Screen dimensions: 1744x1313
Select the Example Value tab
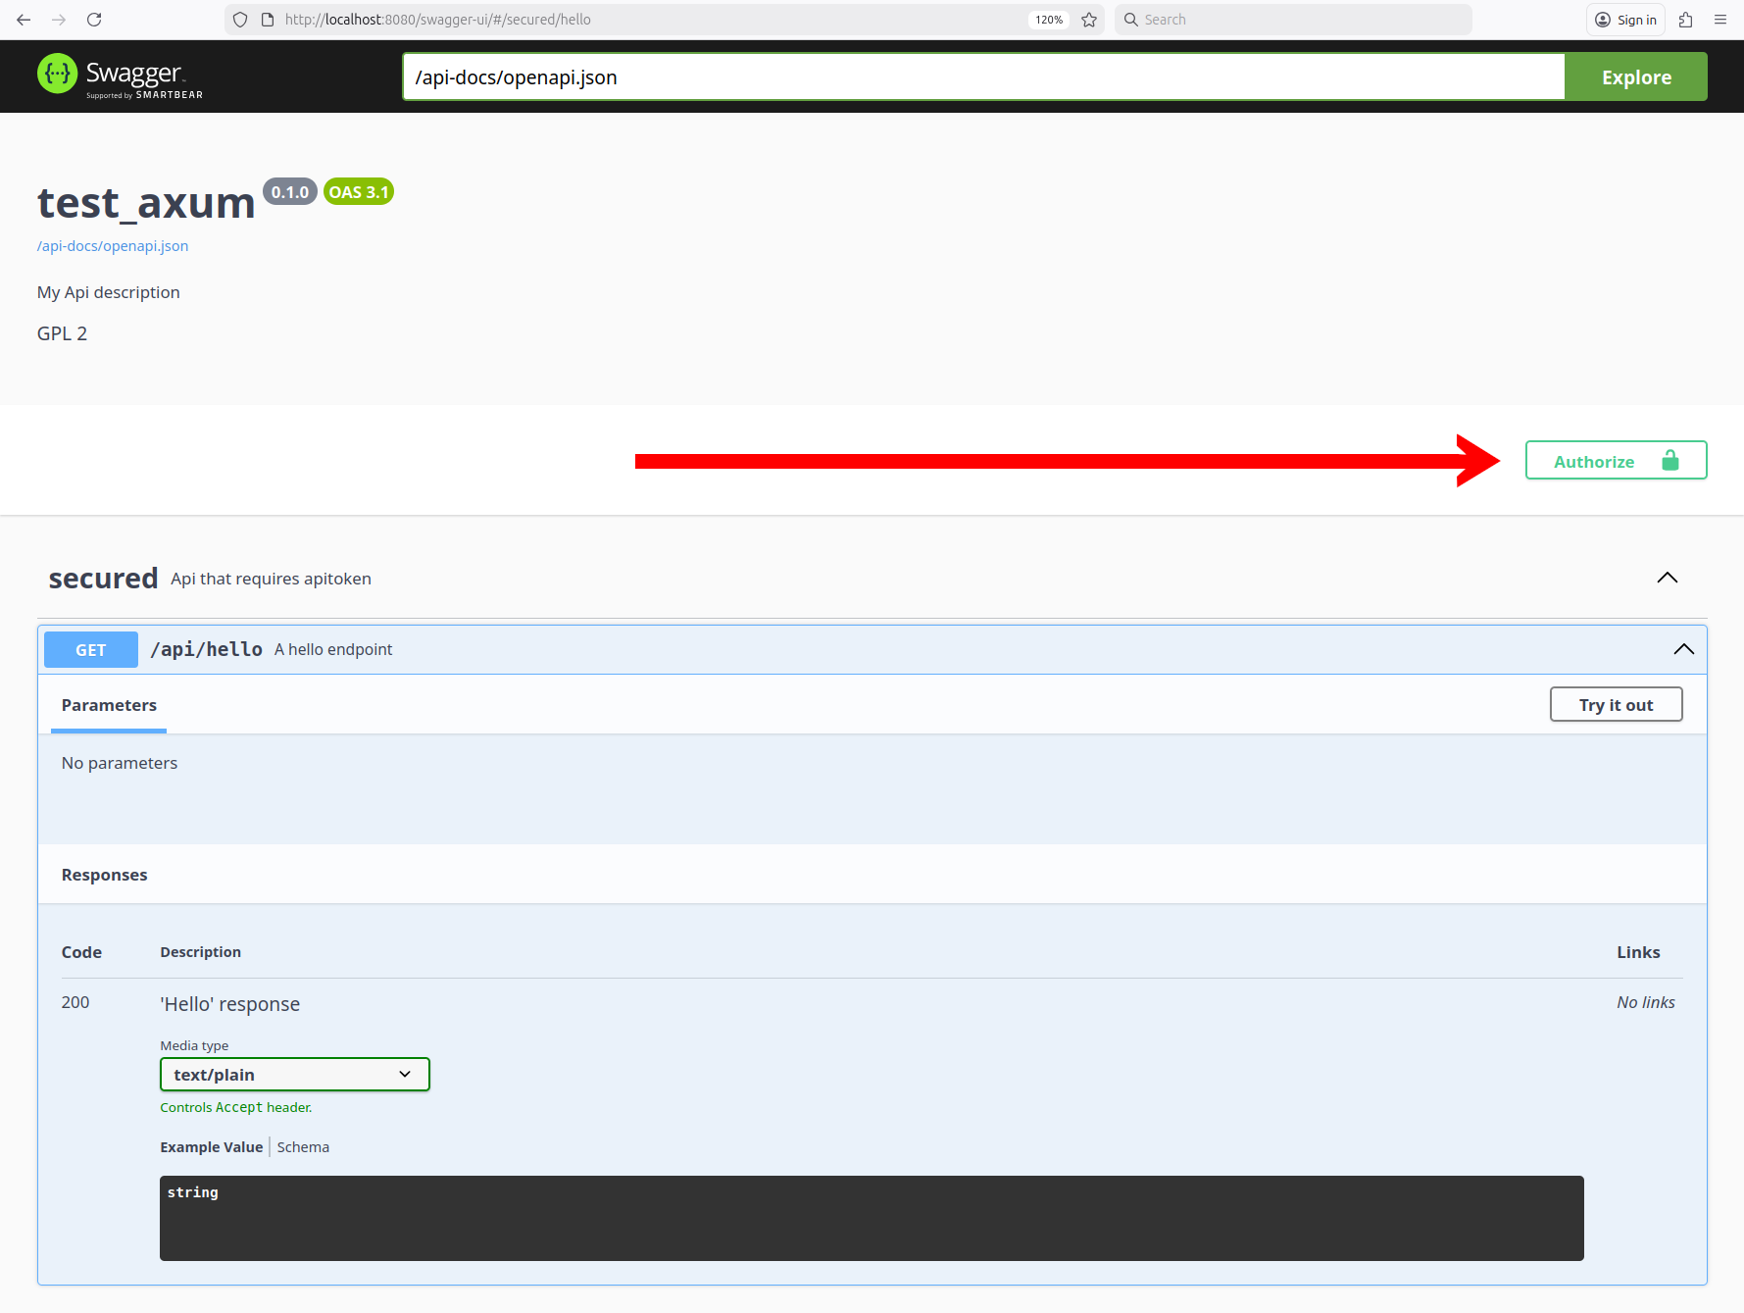pyautogui.click(x=212, y=1147)
